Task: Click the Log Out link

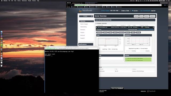Action: 153,11
